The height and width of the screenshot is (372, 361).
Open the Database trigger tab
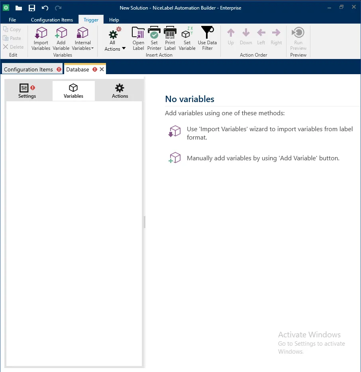[78, 69]
